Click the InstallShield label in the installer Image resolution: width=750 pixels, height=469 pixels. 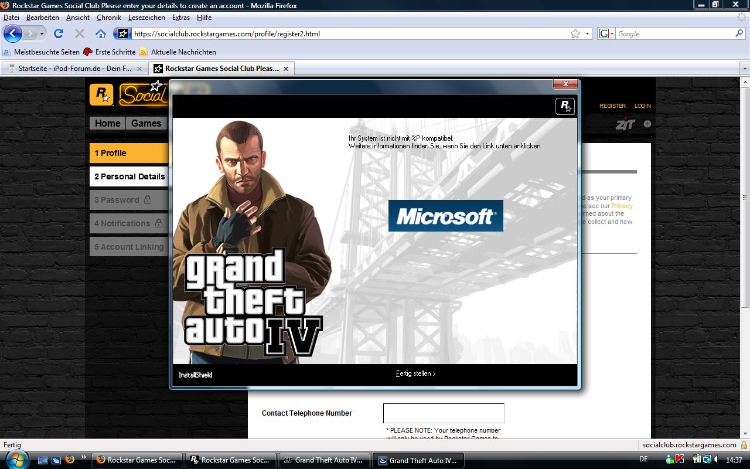[196, 375]
